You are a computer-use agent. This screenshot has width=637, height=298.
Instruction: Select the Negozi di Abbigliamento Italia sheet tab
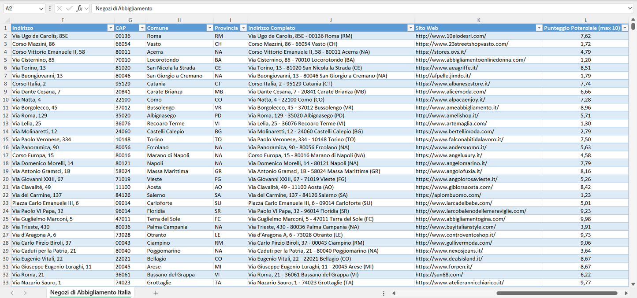point(89,292)
